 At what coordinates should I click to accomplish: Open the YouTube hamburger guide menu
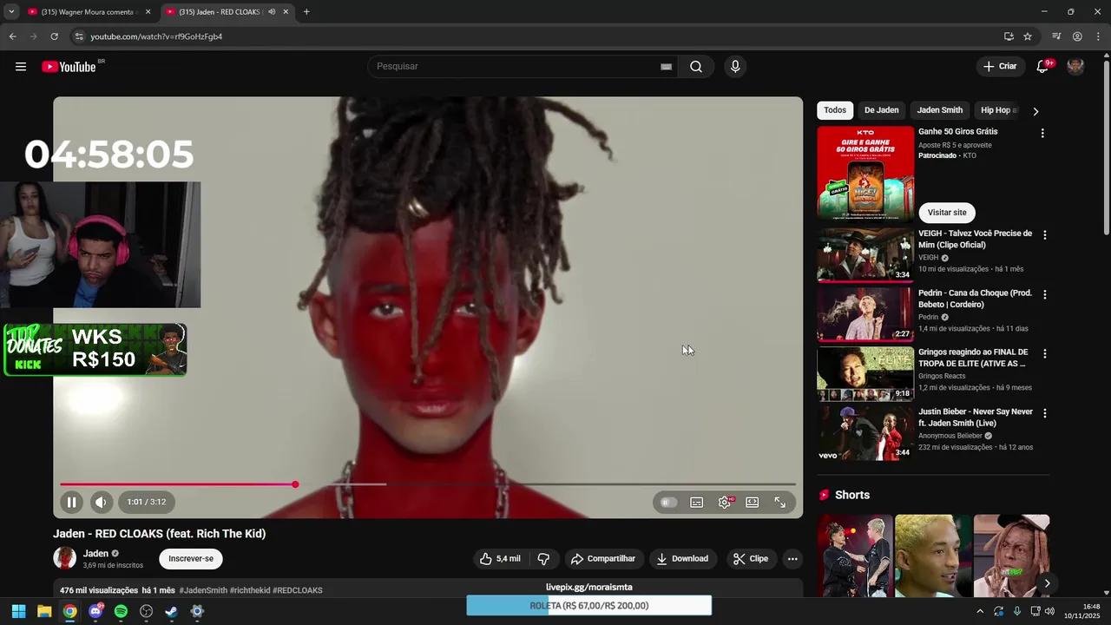(x=21, y=67)
